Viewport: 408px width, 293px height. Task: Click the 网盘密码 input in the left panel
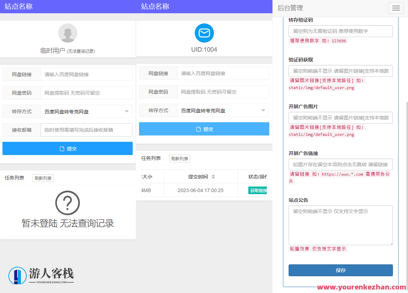tap(86, 93)
